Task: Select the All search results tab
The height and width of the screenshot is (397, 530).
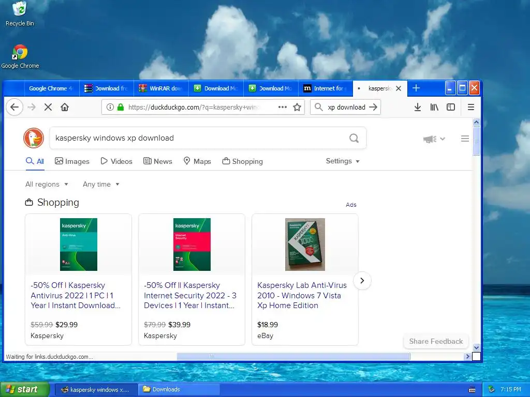Action: coord(35,161)
